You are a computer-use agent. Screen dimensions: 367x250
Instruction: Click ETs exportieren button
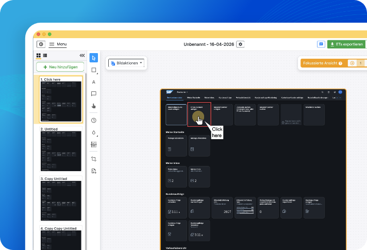pos(346,44)
